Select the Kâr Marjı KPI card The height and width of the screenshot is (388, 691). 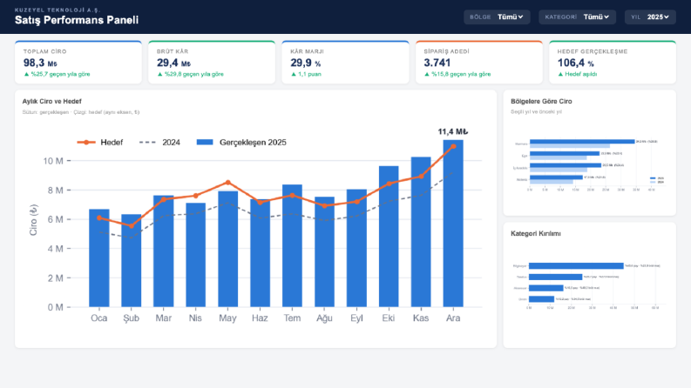[x=345, y=62]
